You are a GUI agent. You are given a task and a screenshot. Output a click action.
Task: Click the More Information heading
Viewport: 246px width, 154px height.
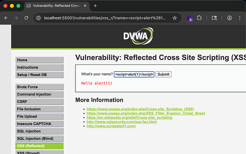click(99, 100)
